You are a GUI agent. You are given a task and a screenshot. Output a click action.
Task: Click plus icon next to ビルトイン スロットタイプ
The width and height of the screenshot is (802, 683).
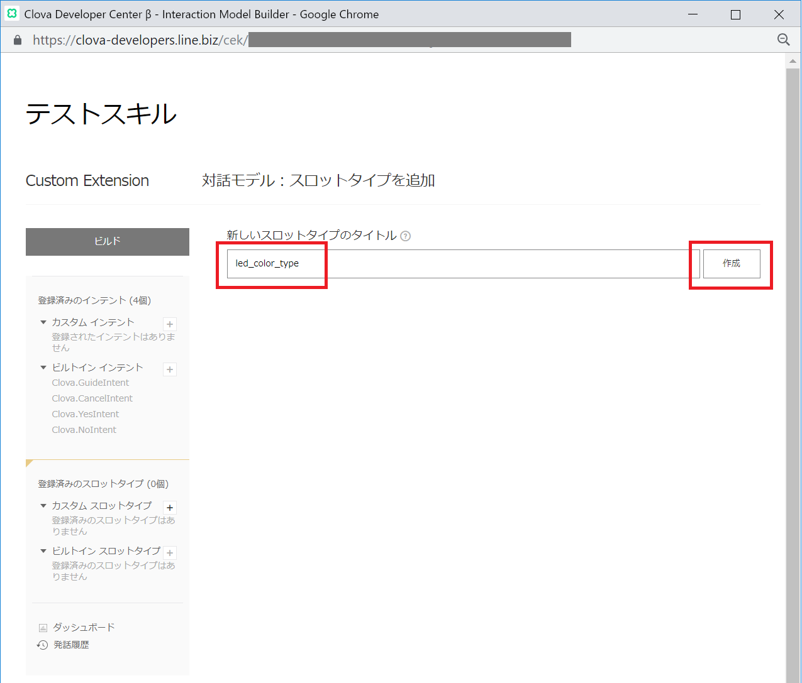[170, 553]
